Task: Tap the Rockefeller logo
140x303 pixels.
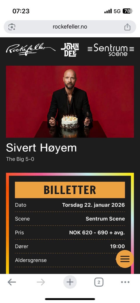Action: point(31,49)
